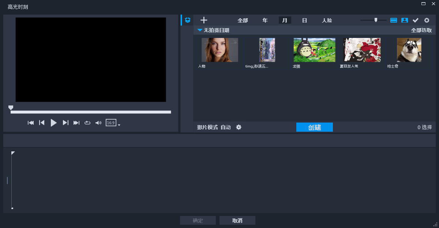Mute audio with the speaker icon
Image resolution: width=439 pixels, height=228 pixels.
coord(98,123)
